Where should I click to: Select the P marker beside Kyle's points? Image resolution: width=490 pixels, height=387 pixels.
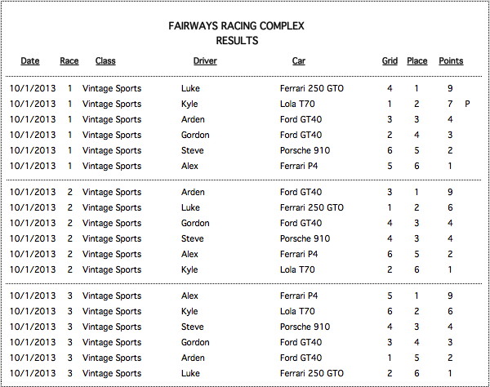coord(467,104)
